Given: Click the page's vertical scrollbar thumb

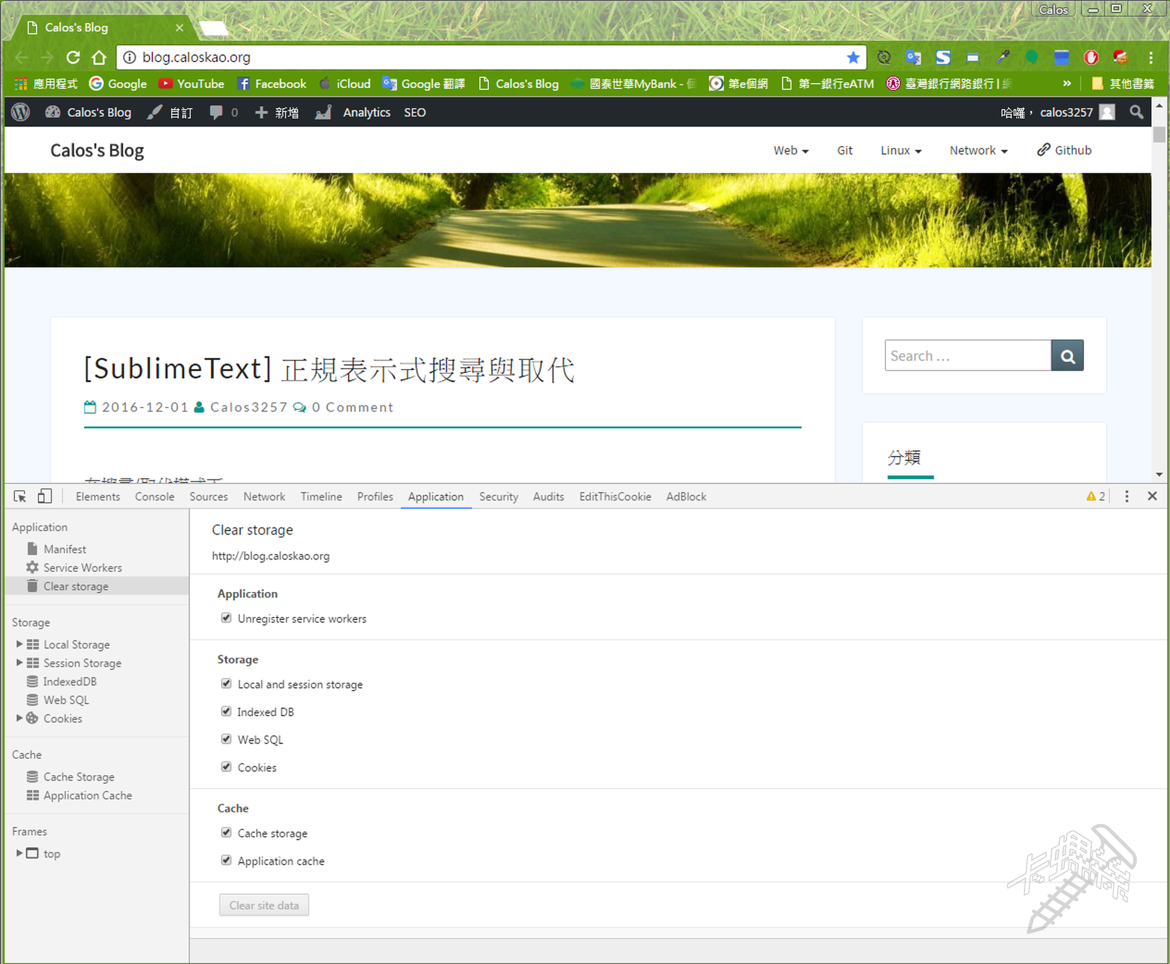Looking at the screenshot, I should 1158,134.
